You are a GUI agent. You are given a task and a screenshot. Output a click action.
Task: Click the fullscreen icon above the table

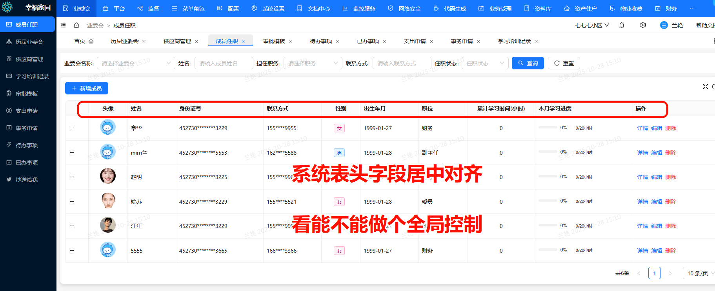pos(705,87)
